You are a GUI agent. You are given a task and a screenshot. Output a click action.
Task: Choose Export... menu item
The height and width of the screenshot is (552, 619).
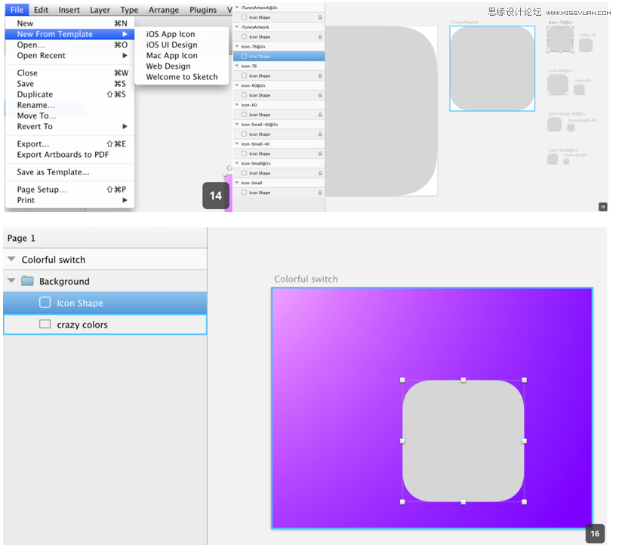tap(69, 143)
